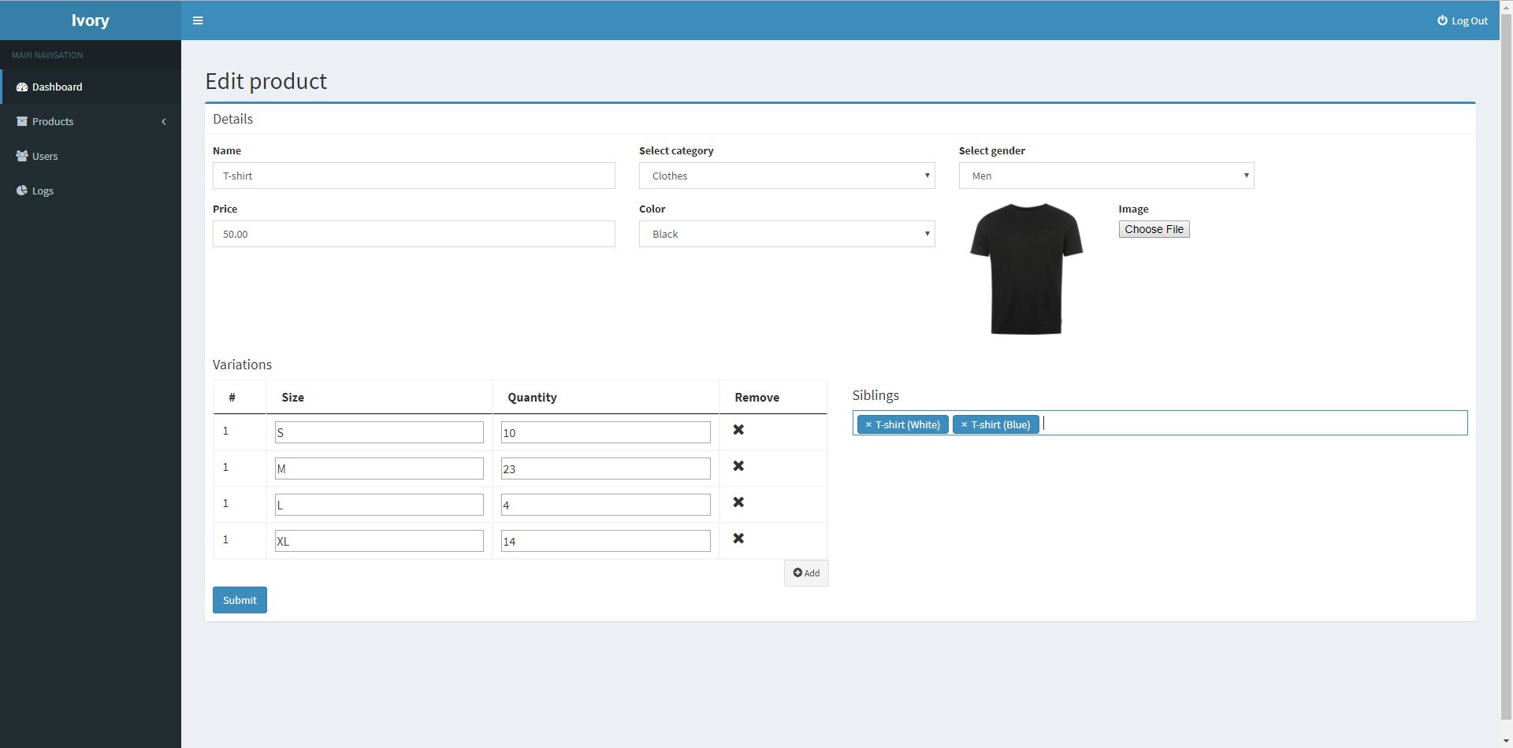
Task: Remove T-shirt (Blue) sibling tag
Action: click(964, 425)
